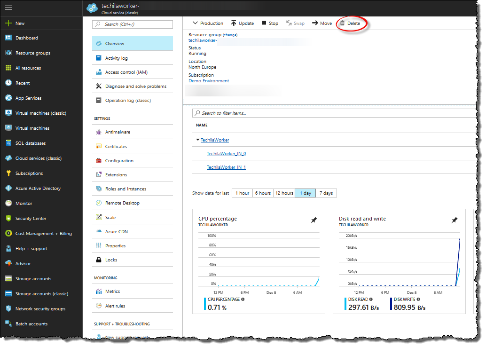Pin the Disk read and write chart
The width and height of the screenshot is (486, 347).
(455, 220)
